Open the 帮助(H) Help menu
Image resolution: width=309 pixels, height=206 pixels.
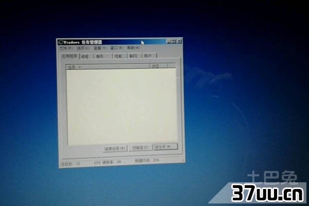[x=133, y=48]
